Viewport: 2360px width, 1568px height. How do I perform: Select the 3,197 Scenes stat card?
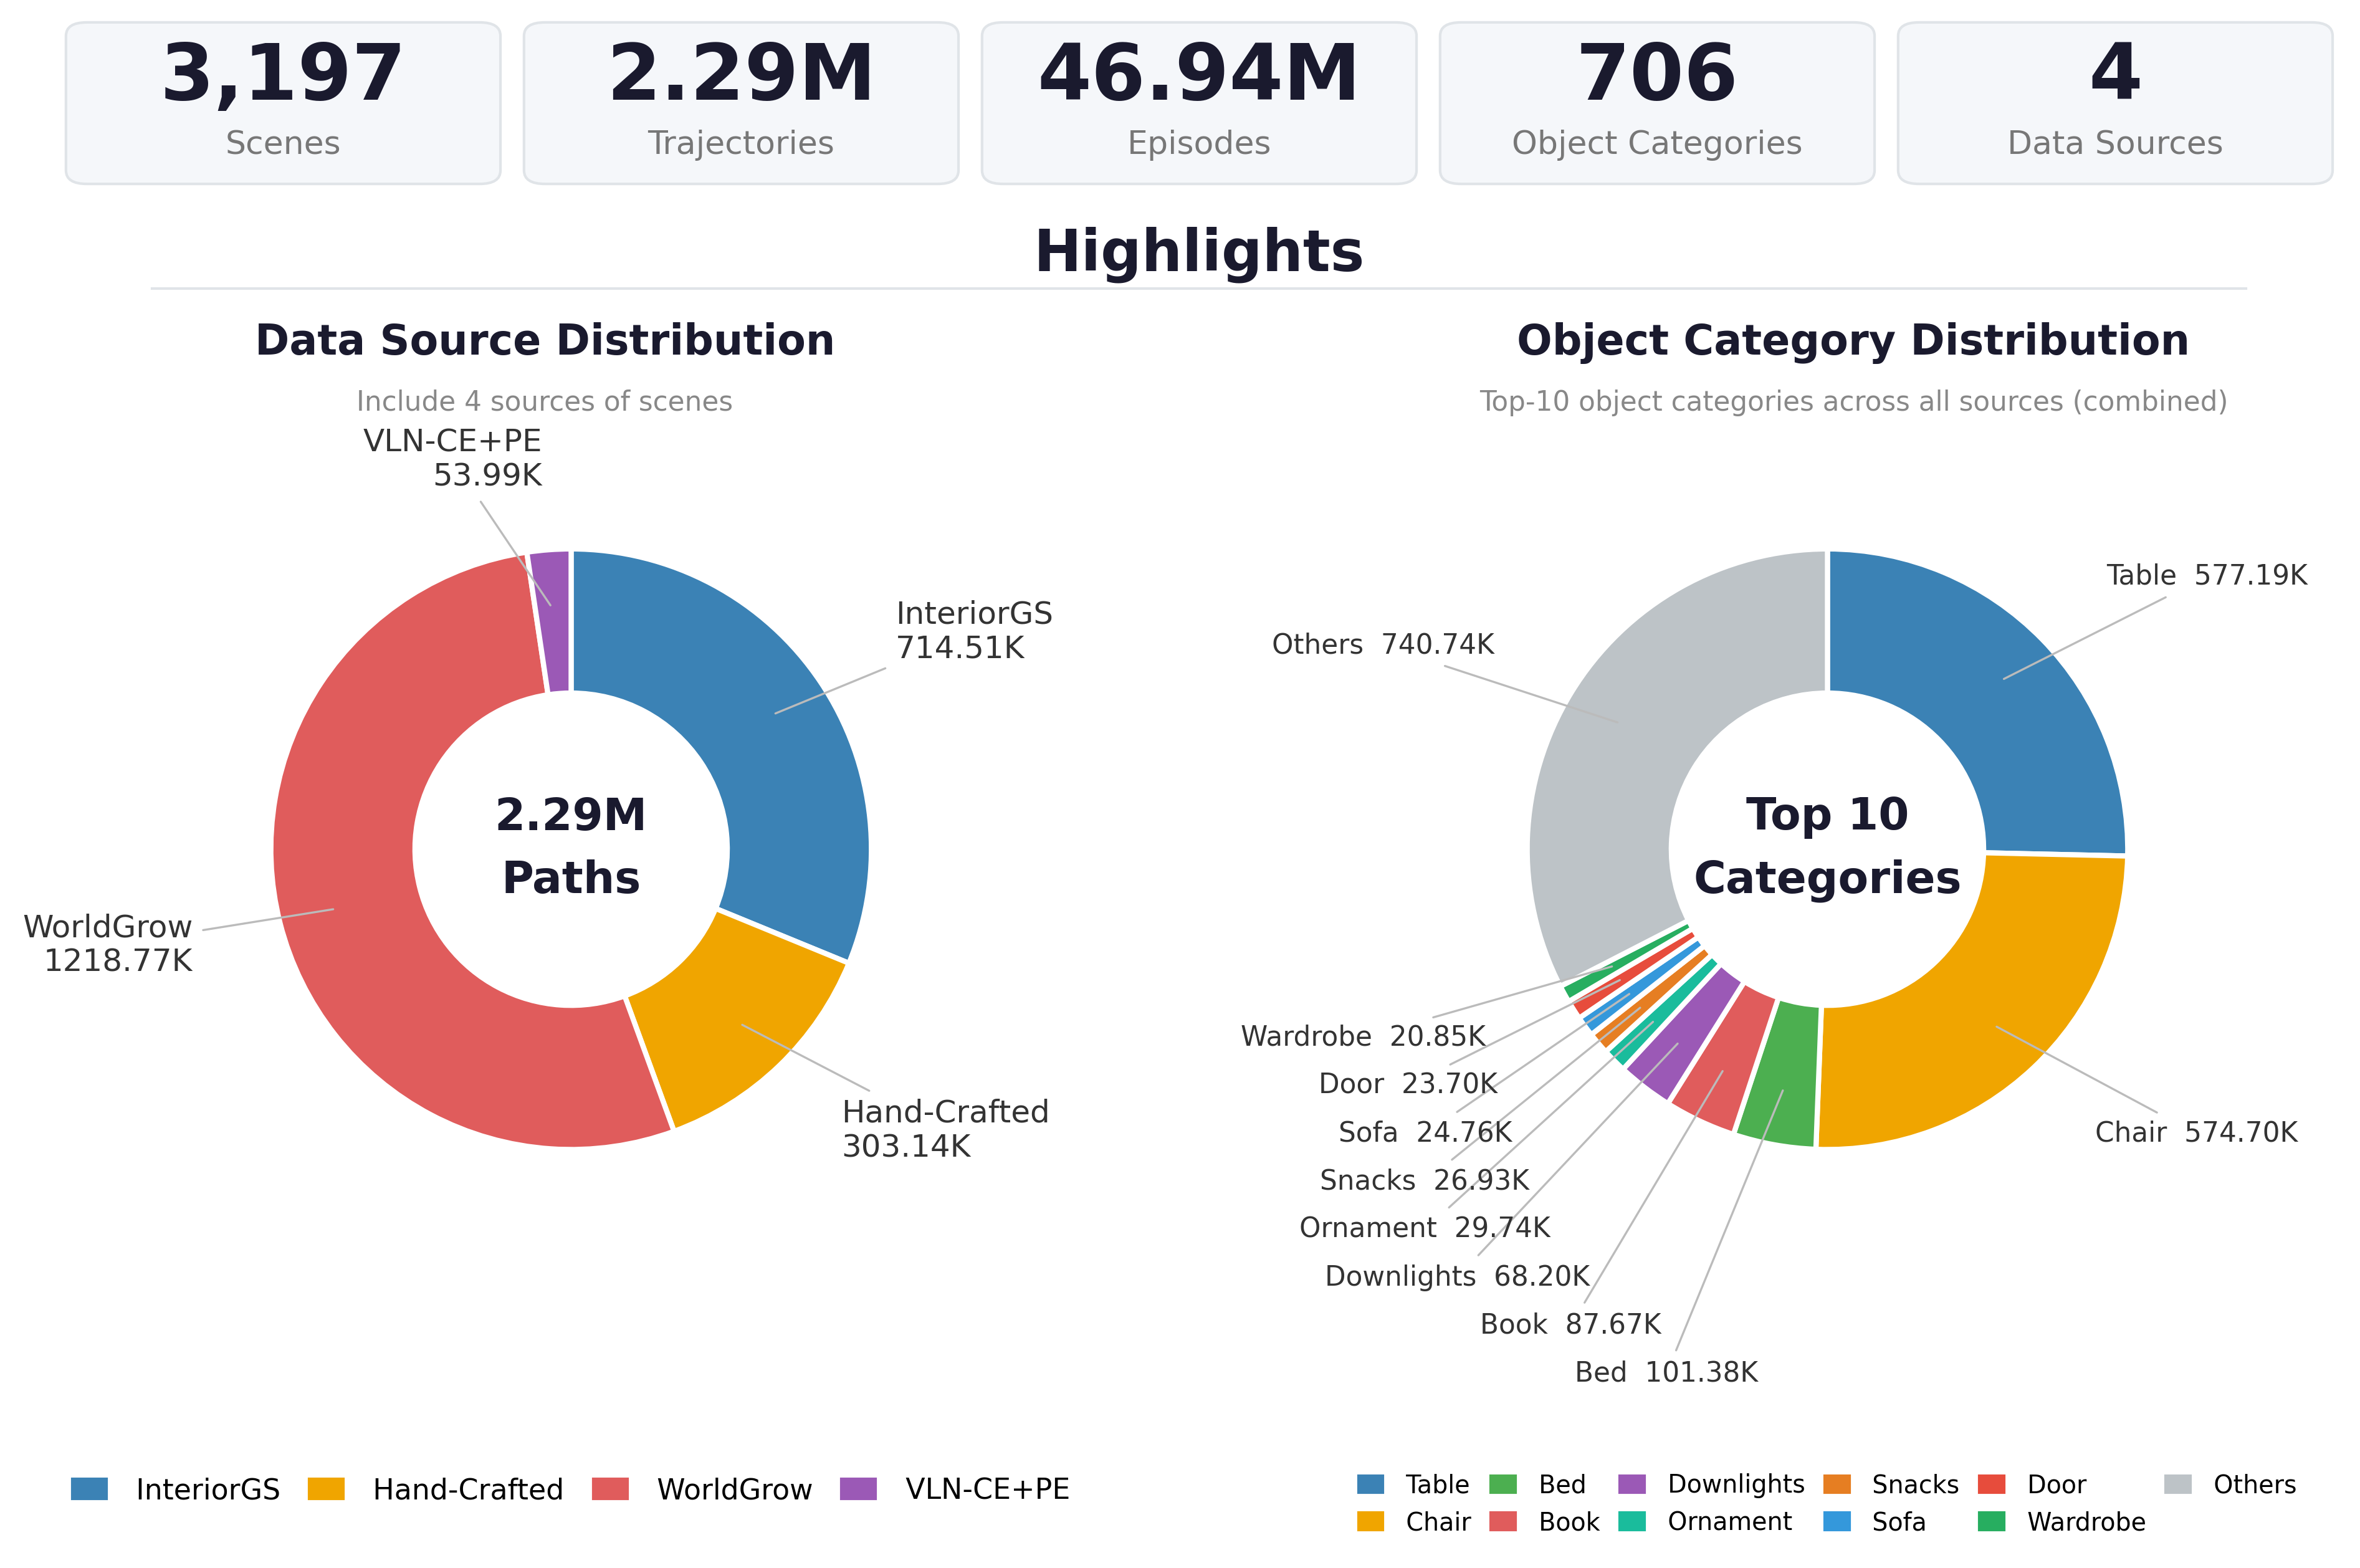coord(283,103)
